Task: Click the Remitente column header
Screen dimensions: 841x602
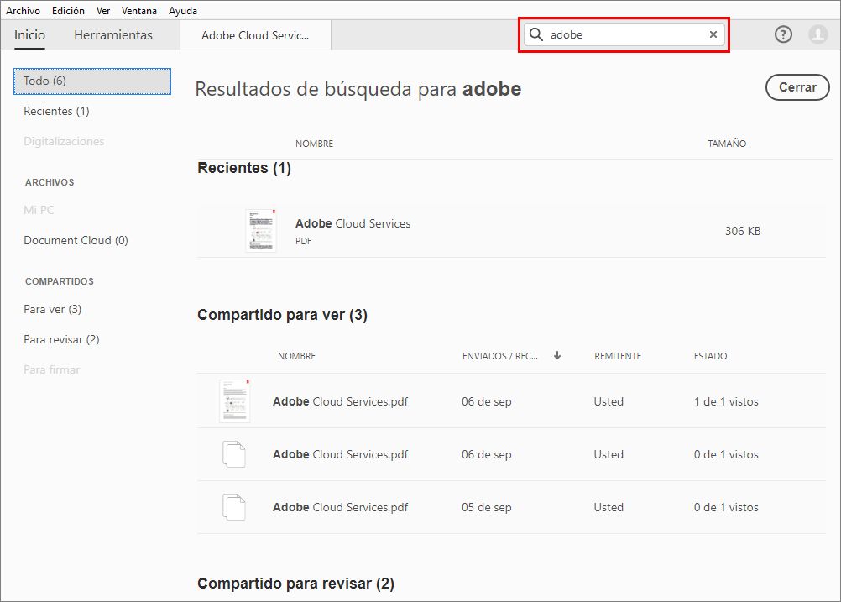Action: point(618,356)
